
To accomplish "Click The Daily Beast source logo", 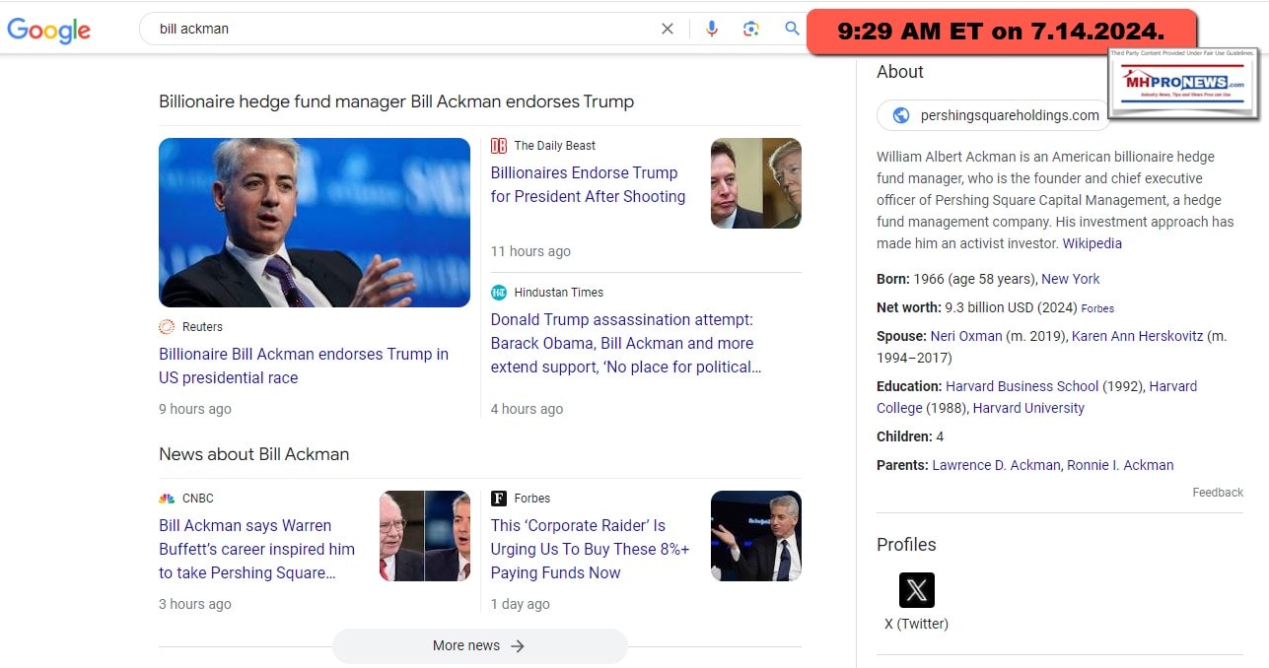I will click(499, 146).
